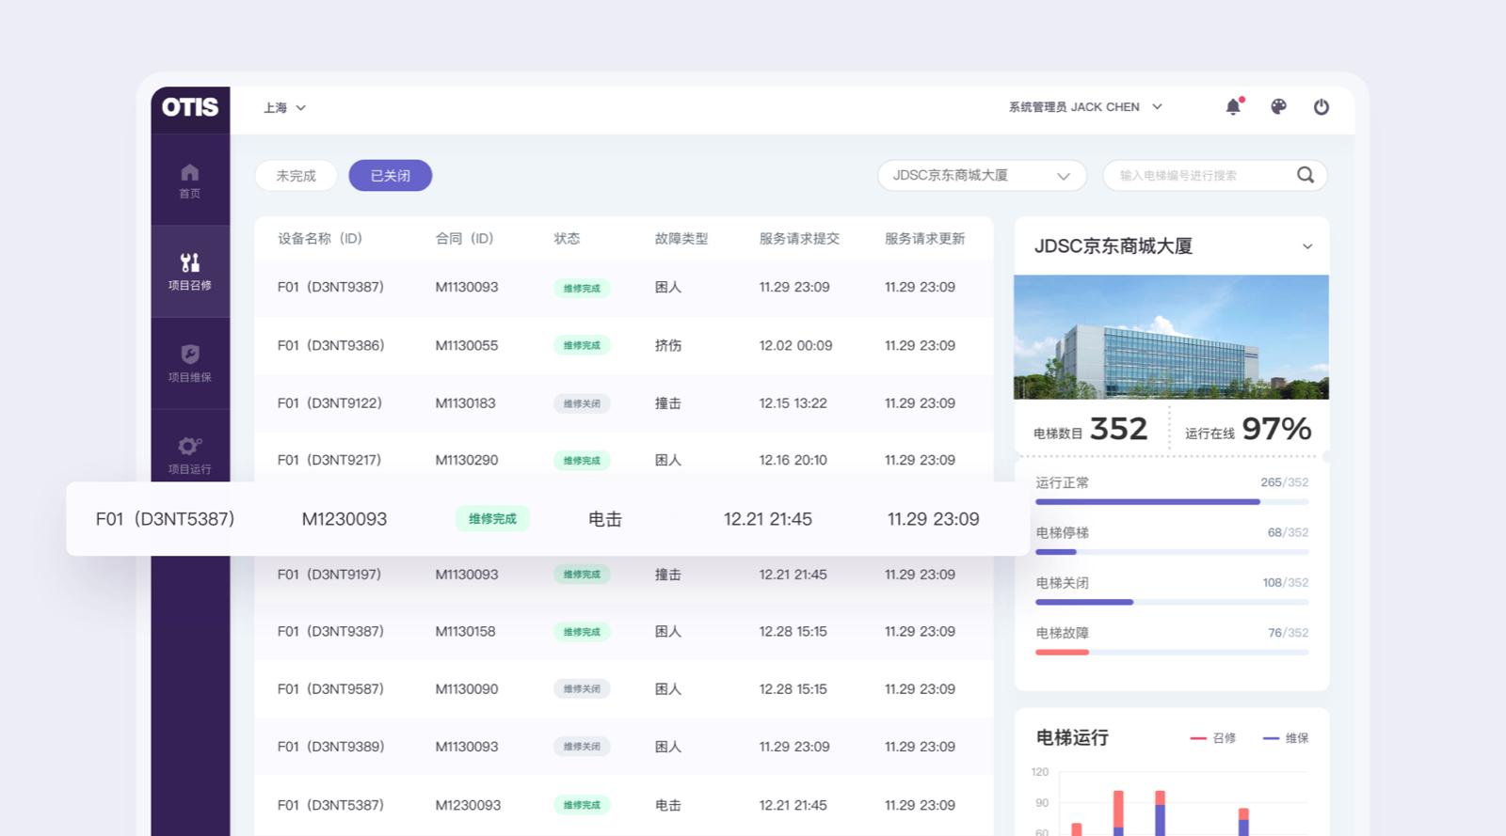Click 维修完成 badge in highlighted row

[x=492, y=519]
